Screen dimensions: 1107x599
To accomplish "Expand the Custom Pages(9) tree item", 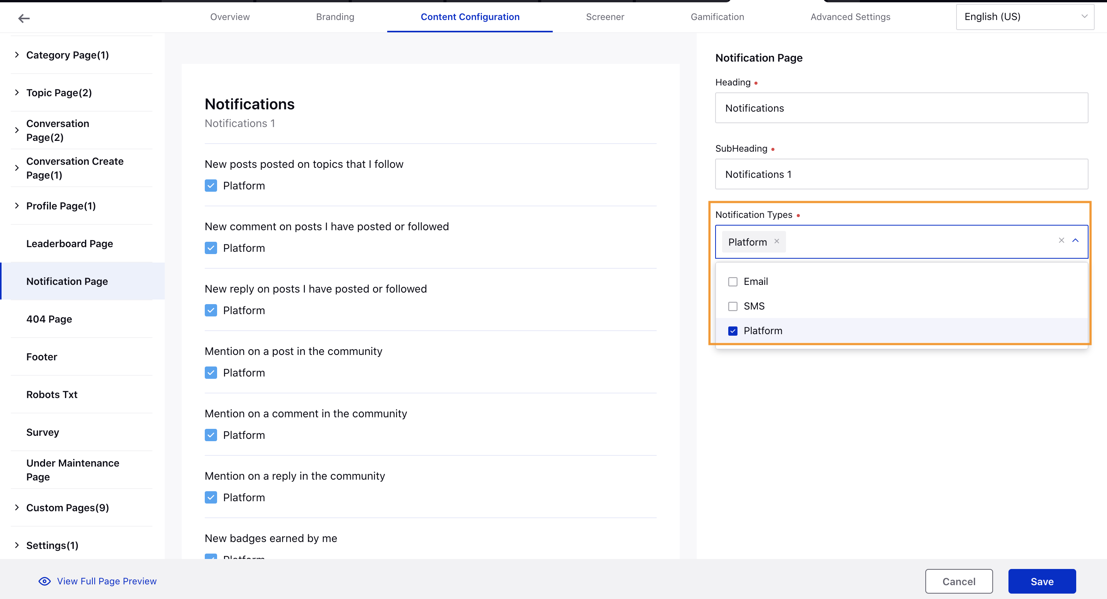I will 16,507.
